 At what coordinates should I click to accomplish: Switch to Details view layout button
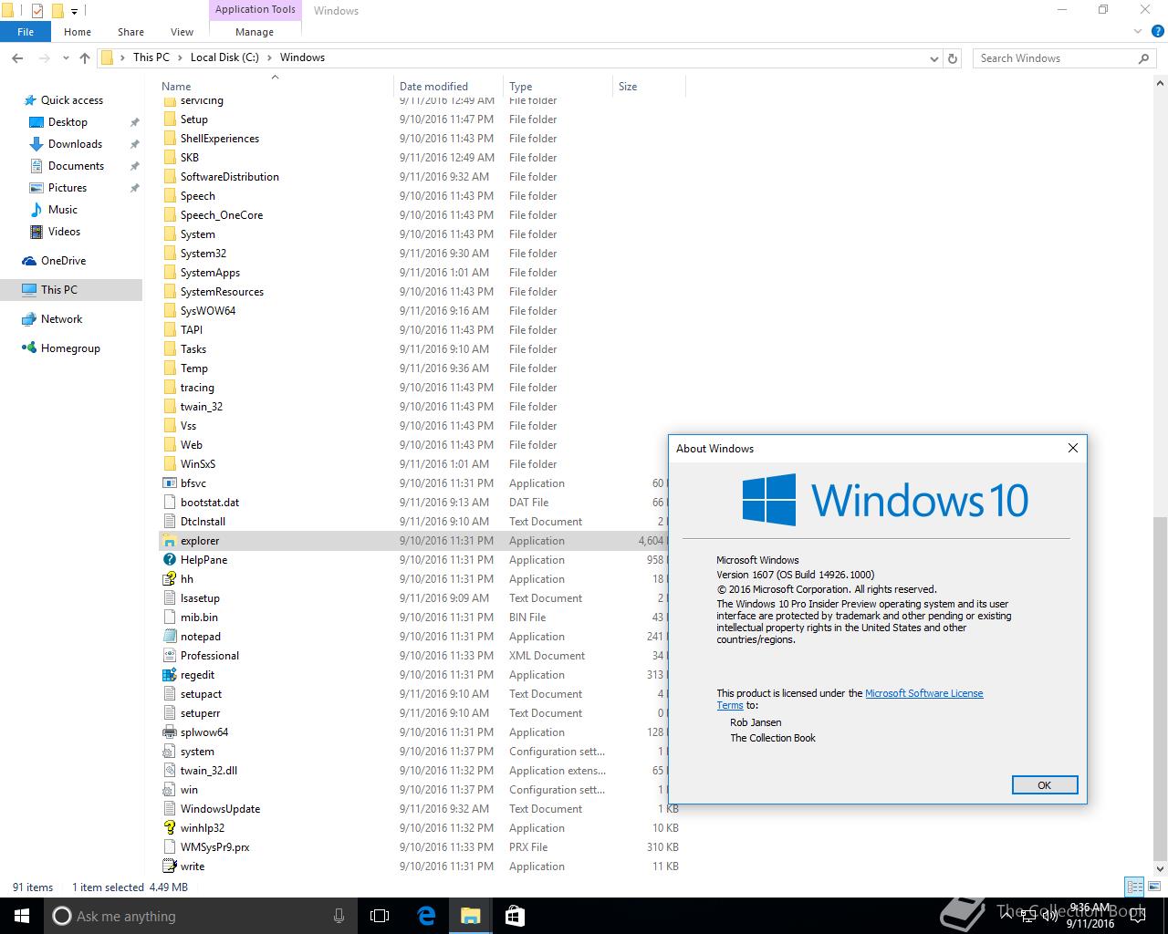tap(1134, 887)
